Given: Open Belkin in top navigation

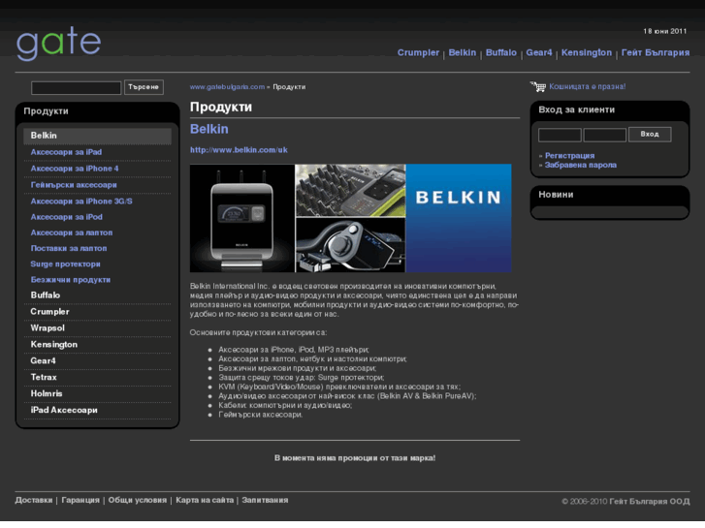Looking at the screenshot, I should pos(463,52).
